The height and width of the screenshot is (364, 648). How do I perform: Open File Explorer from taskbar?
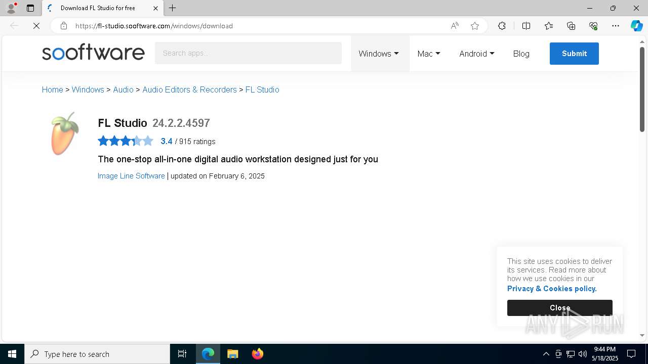pyautogui.click(x=233, y=354)
